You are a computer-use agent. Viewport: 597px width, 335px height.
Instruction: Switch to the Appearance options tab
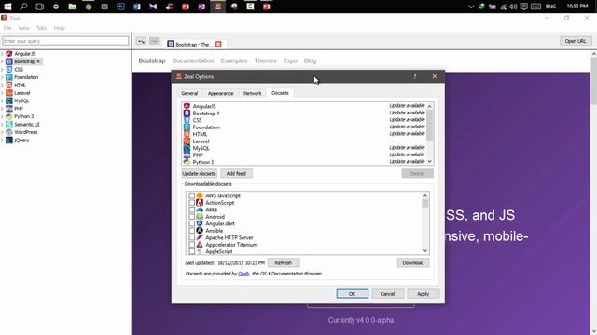pos(220,93)
